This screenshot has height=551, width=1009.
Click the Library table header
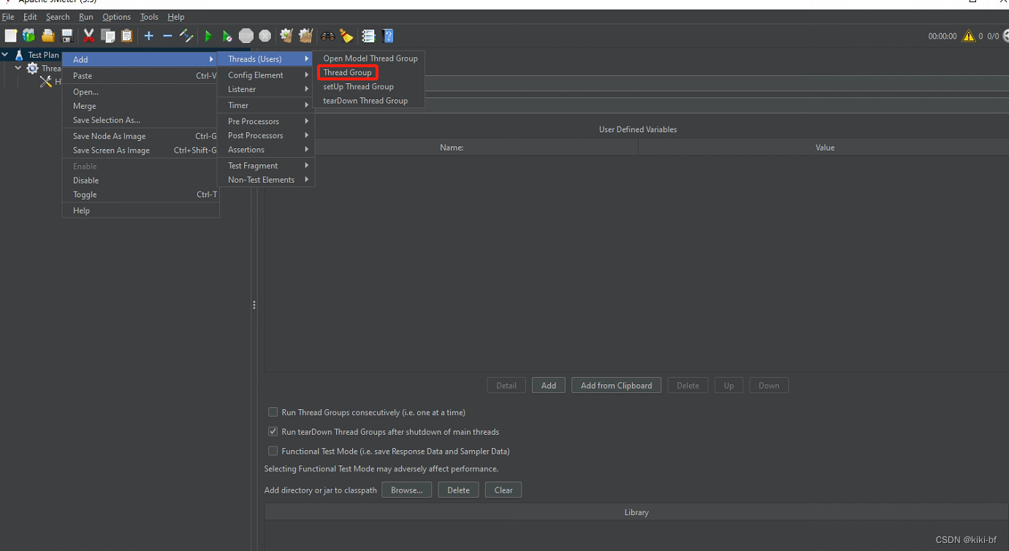636,512
